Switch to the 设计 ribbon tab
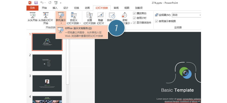227x103 pixels. tap(66, 8)
